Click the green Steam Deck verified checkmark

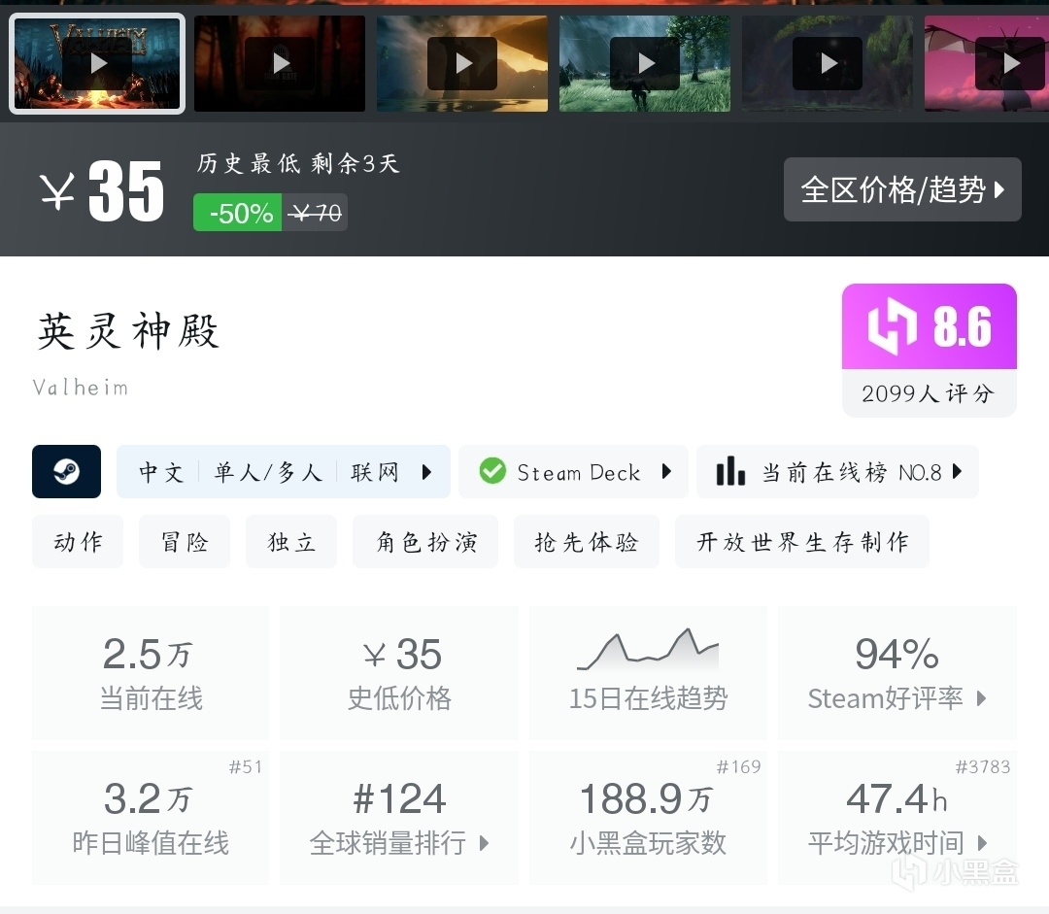click(493, 471)
